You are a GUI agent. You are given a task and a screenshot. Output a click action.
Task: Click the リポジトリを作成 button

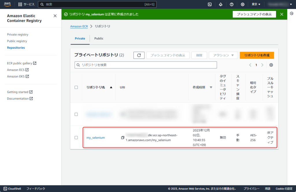point(257,55)
